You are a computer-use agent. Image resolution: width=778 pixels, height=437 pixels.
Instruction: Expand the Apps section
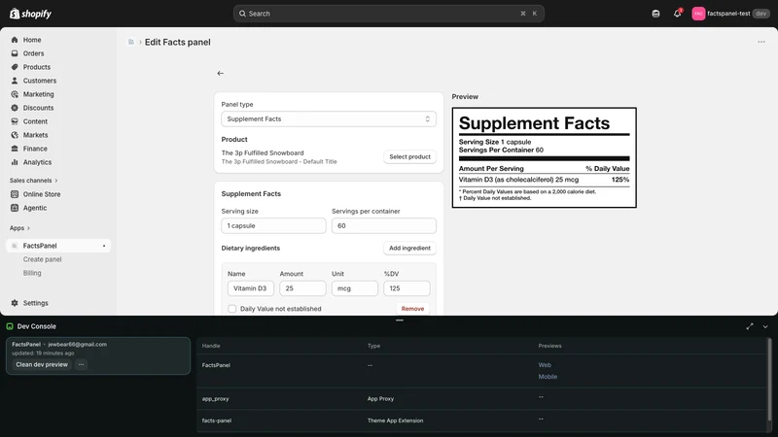click(x=19, y=228)
